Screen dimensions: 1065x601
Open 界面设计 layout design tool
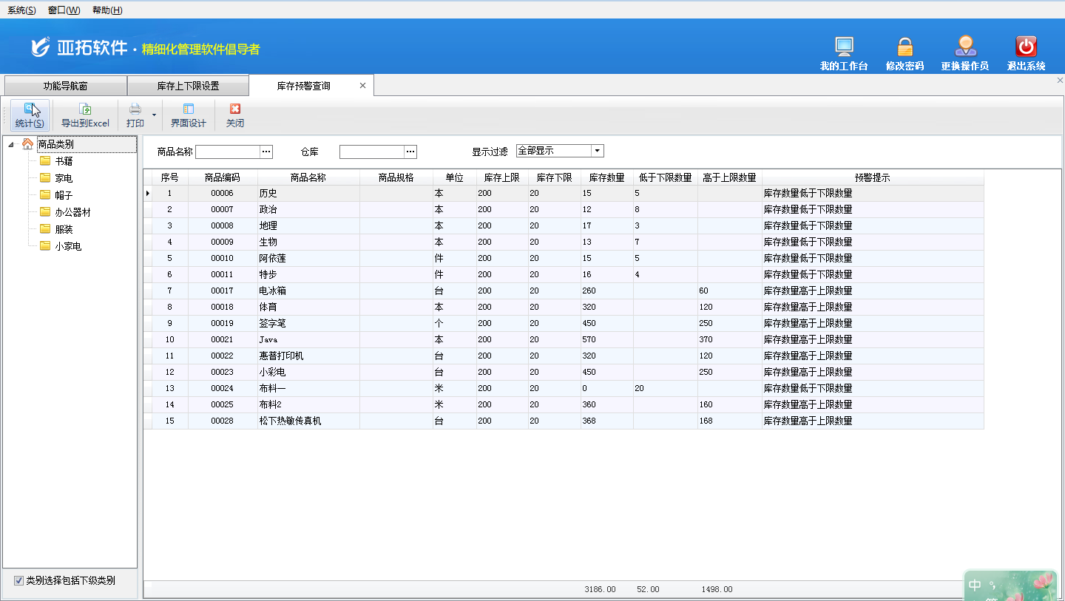pos(189,110)
